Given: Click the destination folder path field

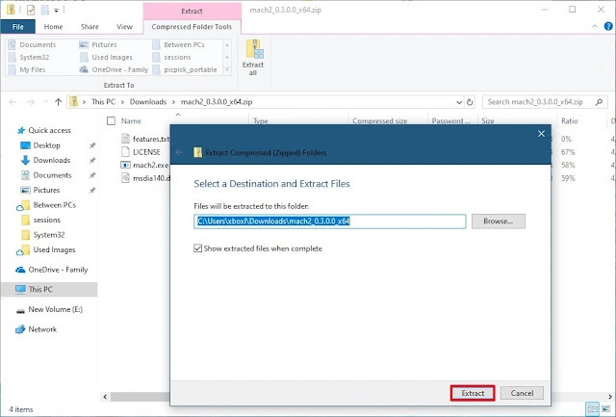Looking at the screenshot, I should click(329, 222).
